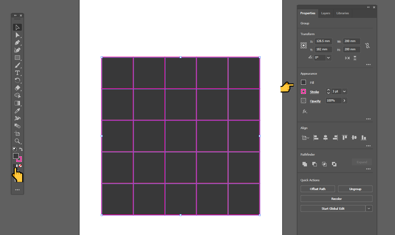The width and height of the screenshot is (395, 235).
Task: Open more Align options
Action: (368, 146)
